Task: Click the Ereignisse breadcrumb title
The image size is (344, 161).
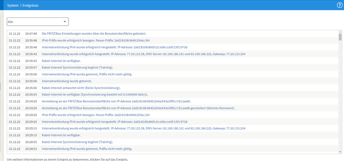Action: coord(31,5)
